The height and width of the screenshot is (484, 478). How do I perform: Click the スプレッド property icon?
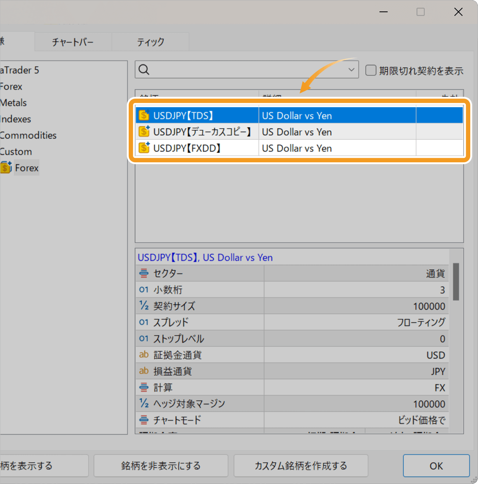pyautogui.click(x=144, y=322)
